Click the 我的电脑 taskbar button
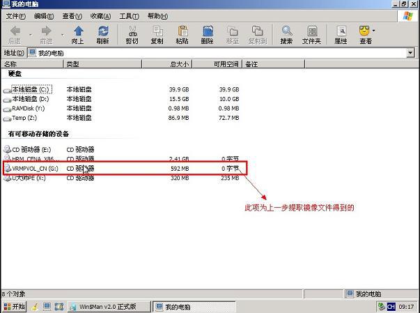 click(194, 307)
